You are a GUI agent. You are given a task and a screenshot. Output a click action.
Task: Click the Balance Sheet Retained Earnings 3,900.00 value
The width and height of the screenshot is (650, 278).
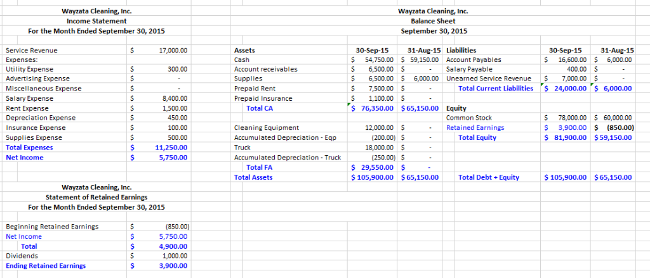point(573,128)
